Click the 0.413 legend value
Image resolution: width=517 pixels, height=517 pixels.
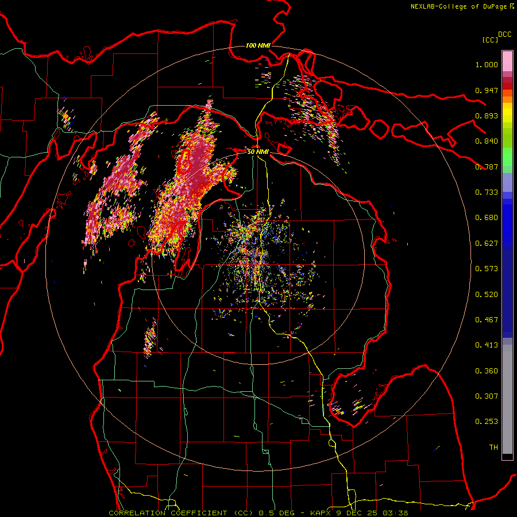tap(487, 345)
